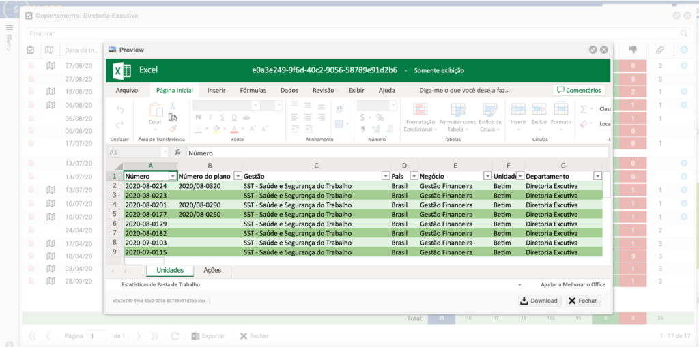Viewport: 699px width, 347px height.
Task: Open the Número do plano filter dropdown
Action: pyautogui.click(x=238, y=176)
